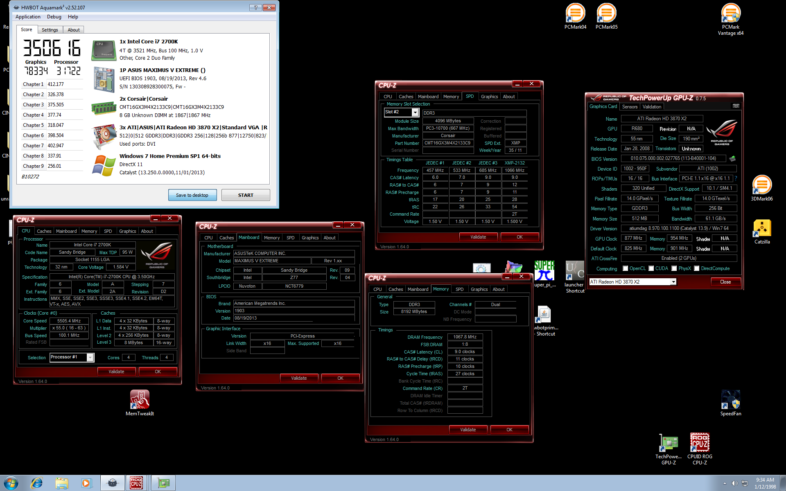Screen dimensions: 786x491
Task: Open the 3DMark06 desktop shortcut
Action: coord(762,188)
